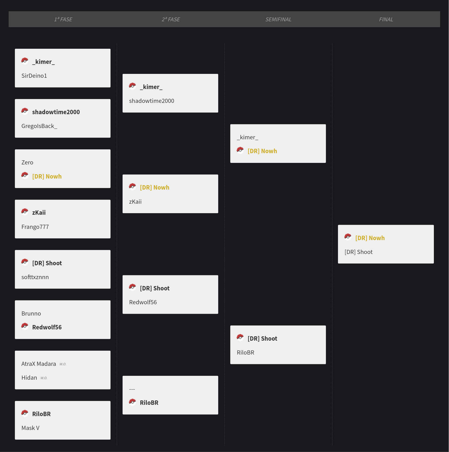Click Frango777 player name

click(35, 227)
